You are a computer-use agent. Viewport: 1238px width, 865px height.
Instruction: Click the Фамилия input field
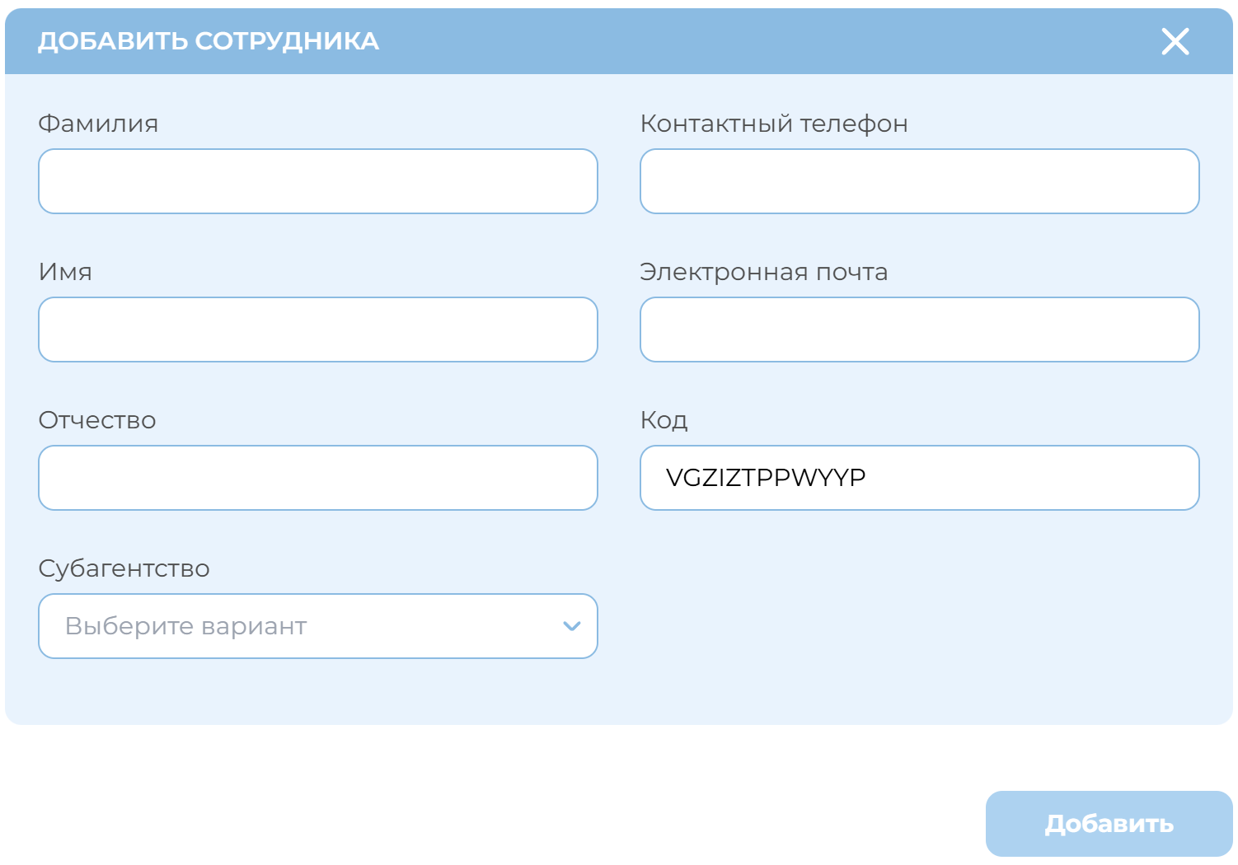click(317, 181)
